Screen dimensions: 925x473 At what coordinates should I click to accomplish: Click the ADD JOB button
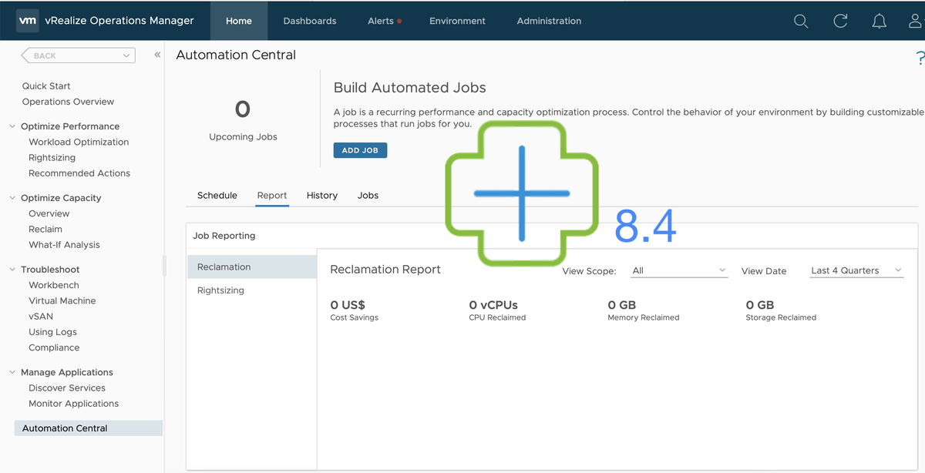[360, 150]
